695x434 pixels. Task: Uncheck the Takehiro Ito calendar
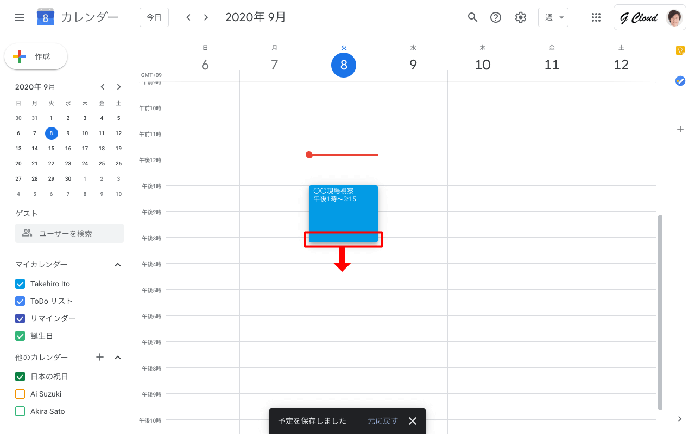[x=20, y=284]
